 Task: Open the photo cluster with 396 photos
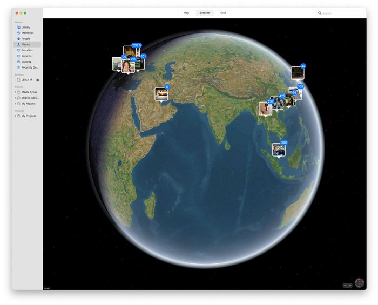(x=279, y=150)
